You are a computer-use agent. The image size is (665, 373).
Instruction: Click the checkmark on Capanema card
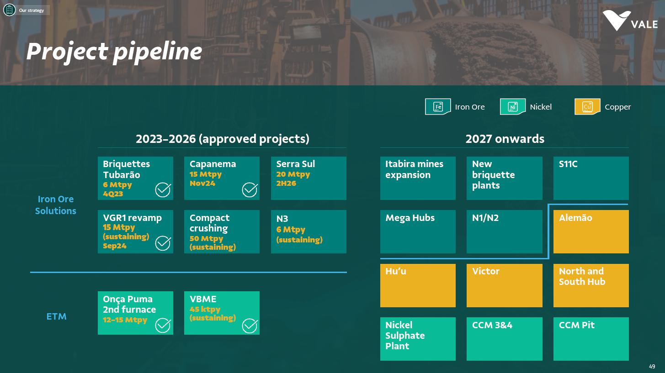250,189
